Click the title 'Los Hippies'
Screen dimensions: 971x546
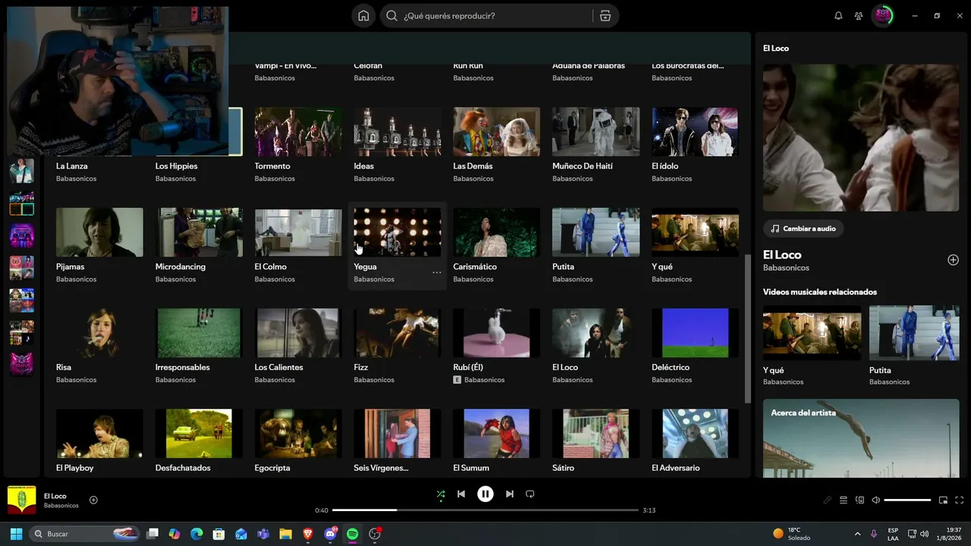[177, 166]
